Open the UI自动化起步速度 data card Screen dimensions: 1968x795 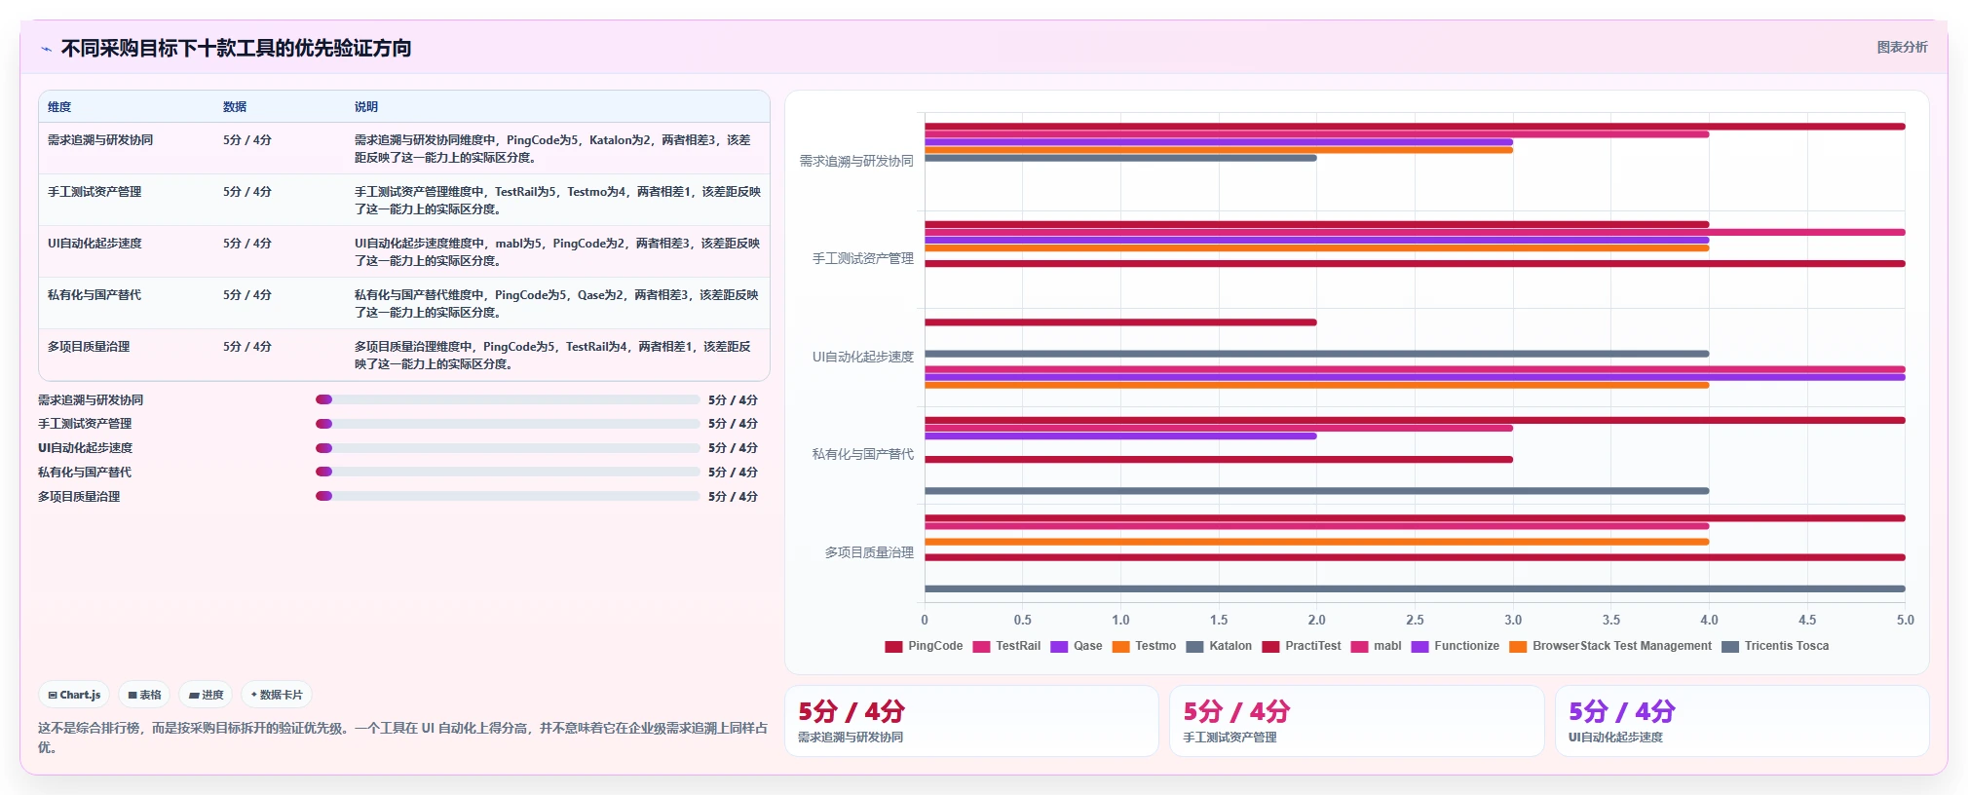[1742, 721]
